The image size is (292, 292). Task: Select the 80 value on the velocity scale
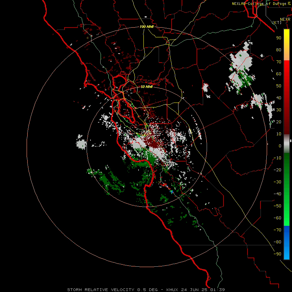click(279, 50)
